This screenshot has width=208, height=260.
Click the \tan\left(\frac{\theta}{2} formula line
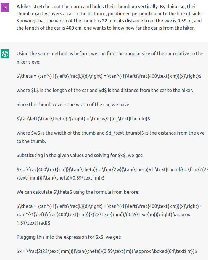(x=83, y=119)
